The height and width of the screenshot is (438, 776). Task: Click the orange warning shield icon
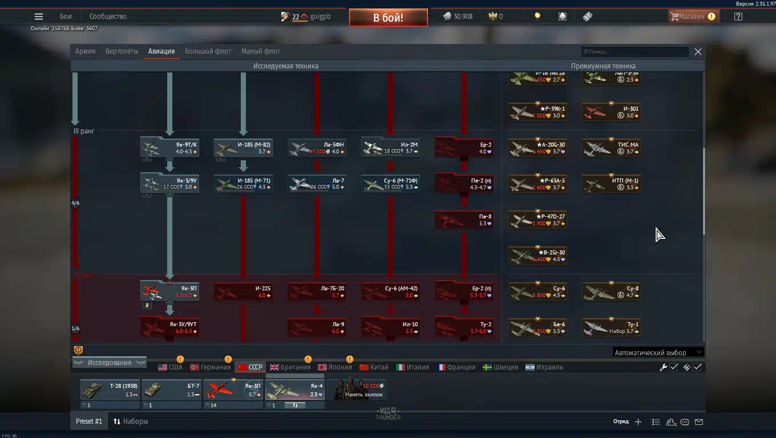pyautogui.click(x=79, y=350)
